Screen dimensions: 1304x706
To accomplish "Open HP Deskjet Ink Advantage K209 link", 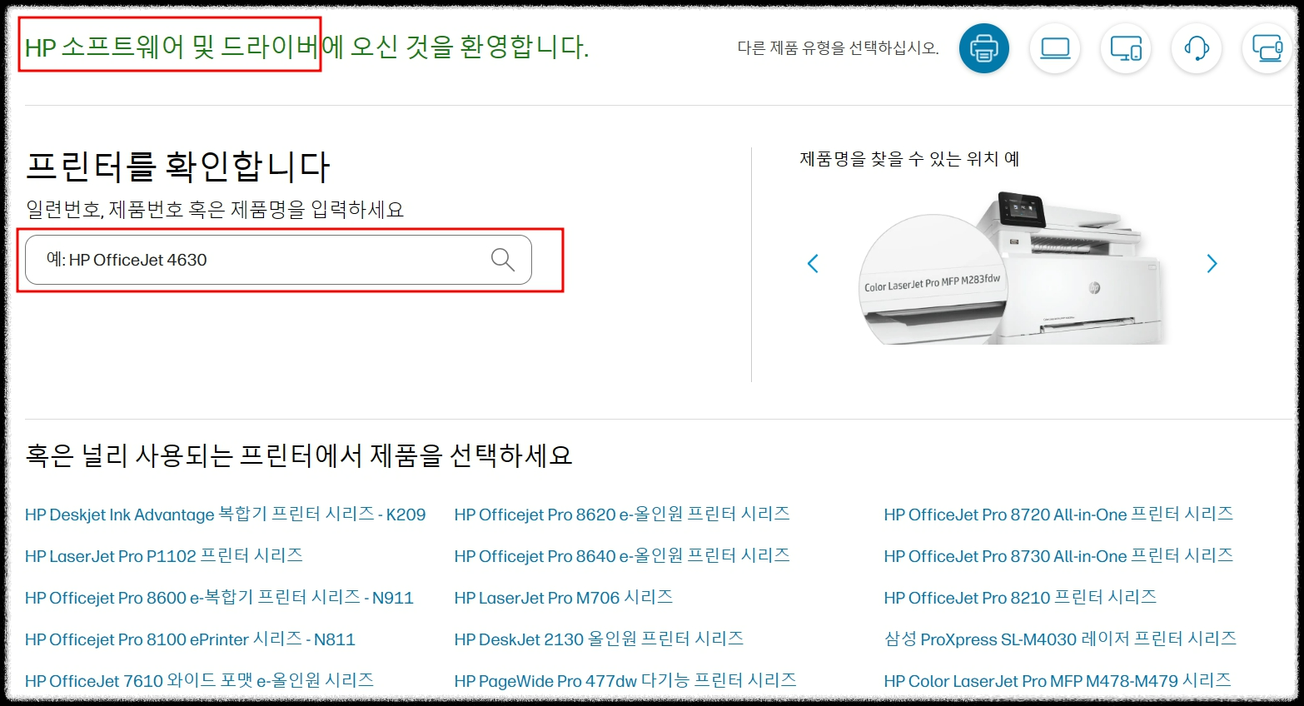I will (x=225, y=515).
